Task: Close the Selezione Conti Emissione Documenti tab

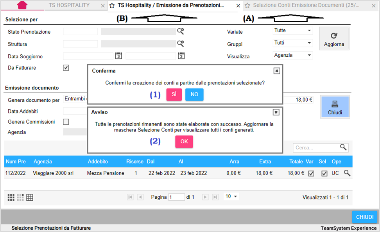Action: click(x=374, y=5)
